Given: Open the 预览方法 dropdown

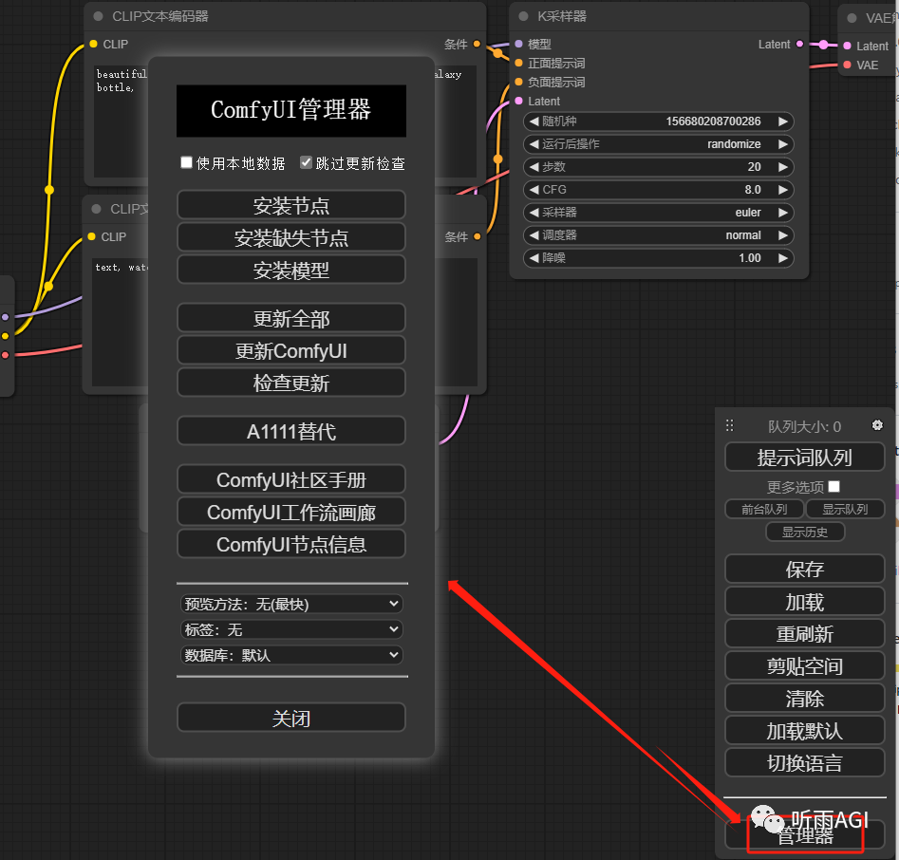Looking at the screenshot, I should (291, 604).
